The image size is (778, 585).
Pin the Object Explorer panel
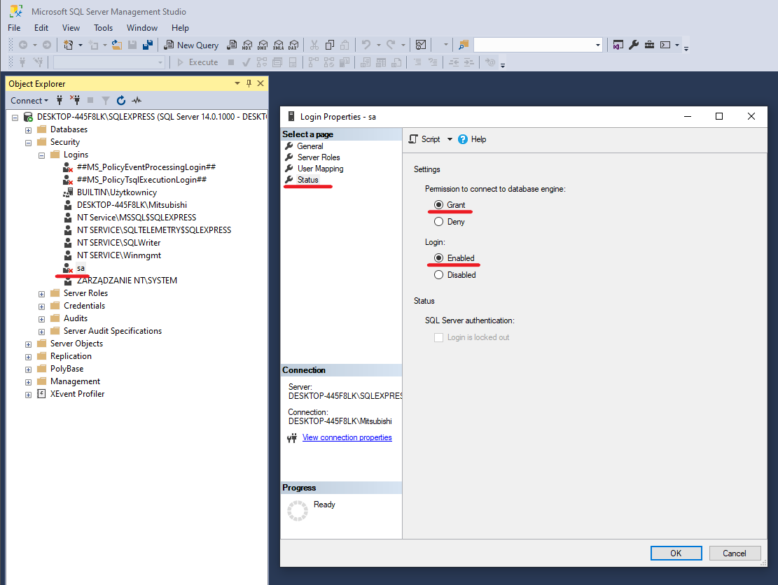pyautogui.click(x=249, y=83)
